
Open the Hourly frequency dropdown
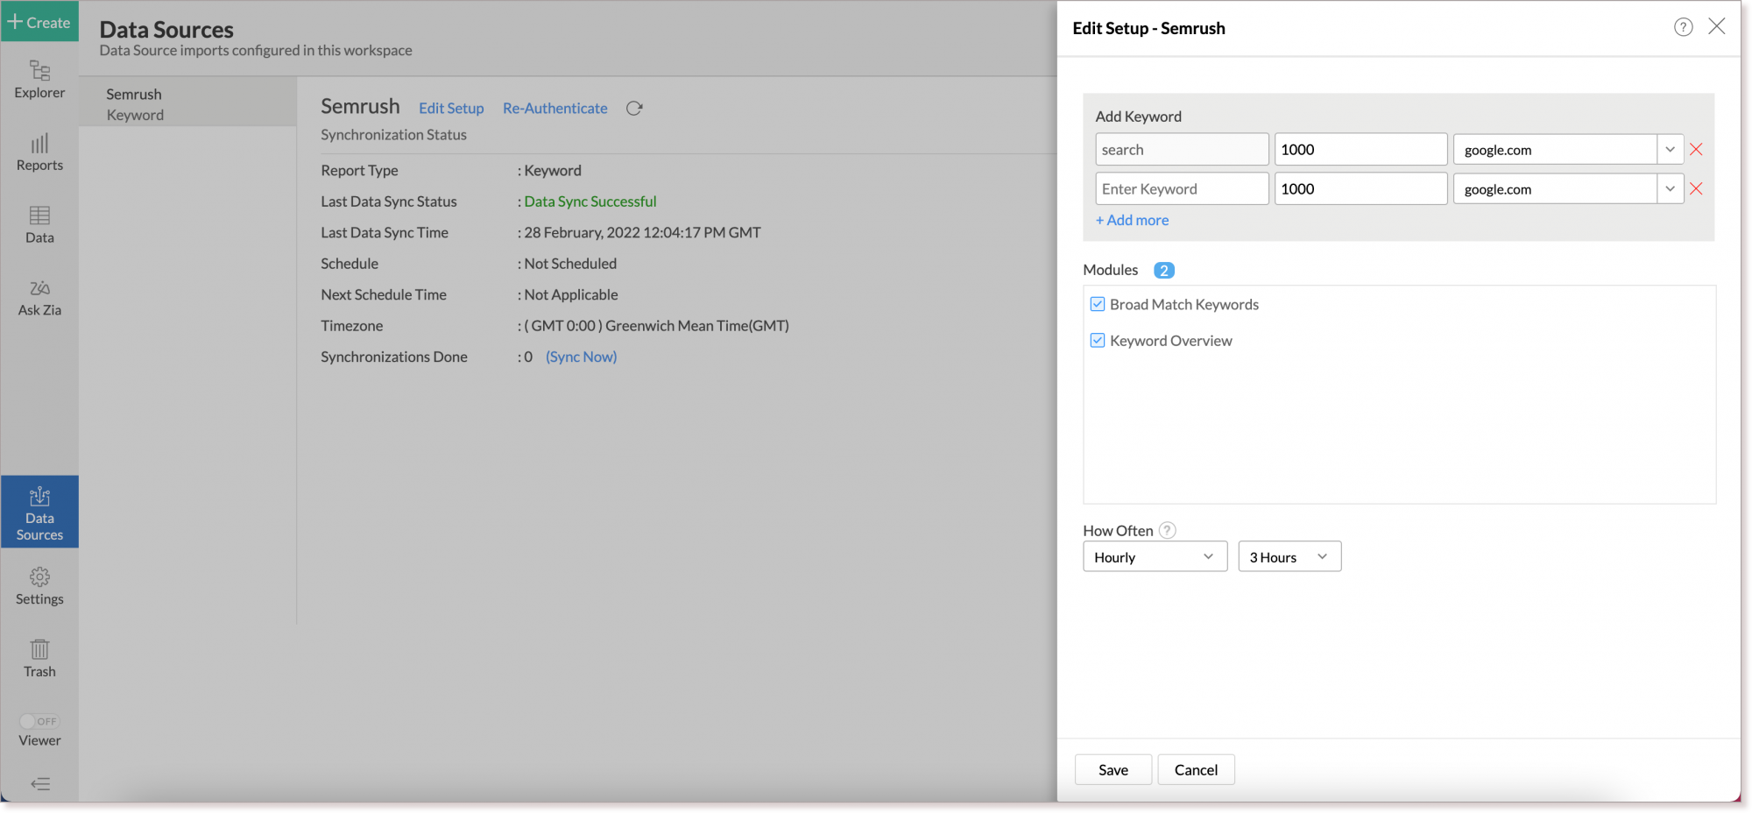[x=1155, y=556]
